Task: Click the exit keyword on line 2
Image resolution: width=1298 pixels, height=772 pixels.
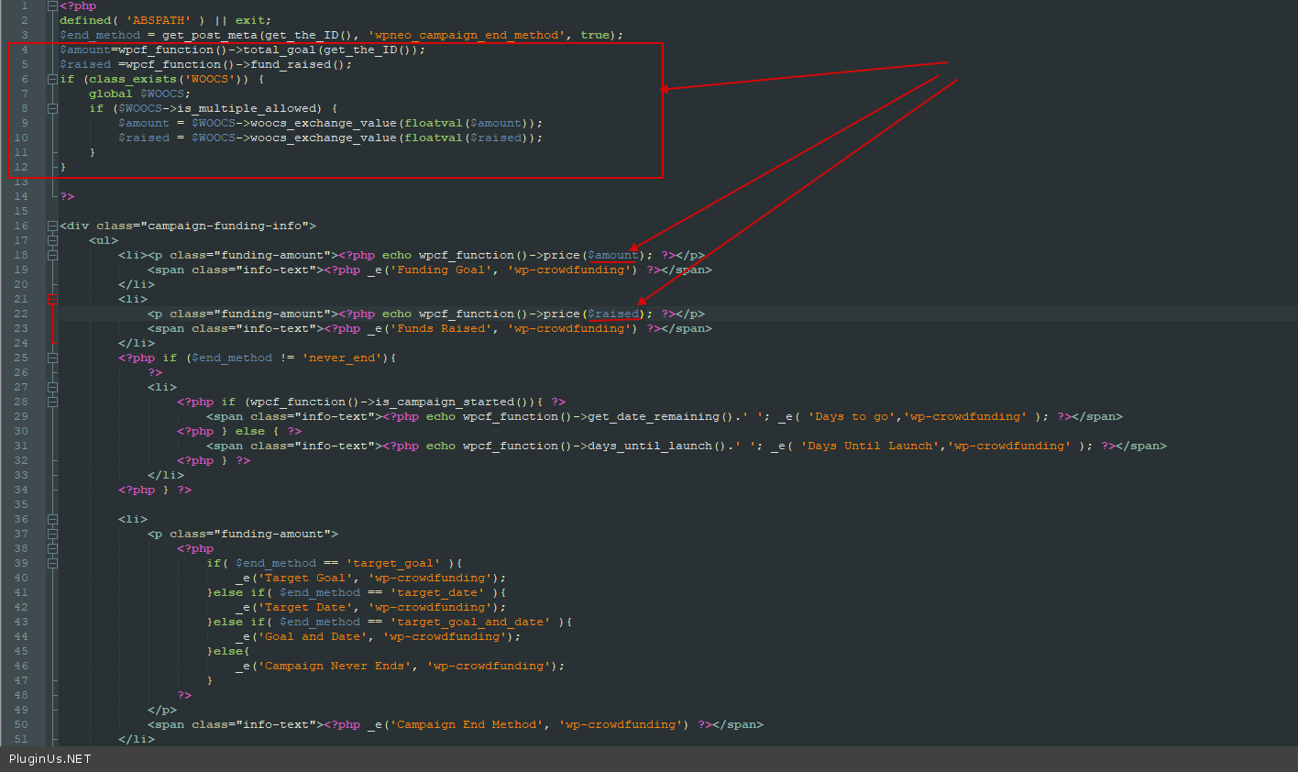Action: [250, 20]
